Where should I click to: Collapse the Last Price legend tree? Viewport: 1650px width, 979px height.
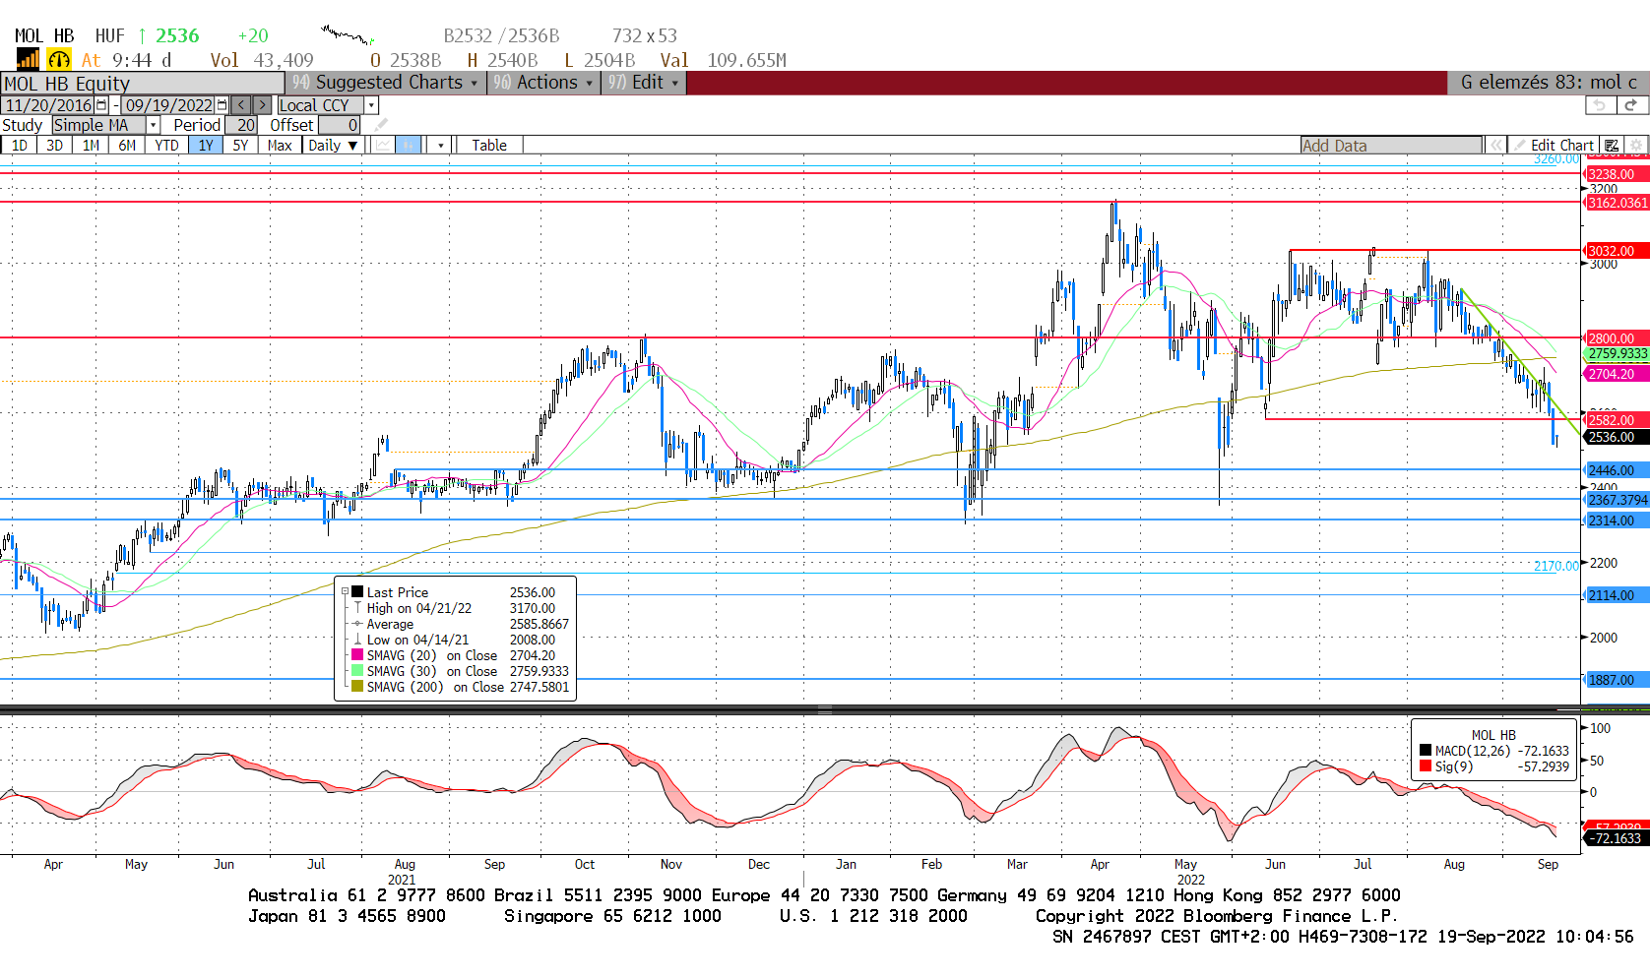click(345, 592)
